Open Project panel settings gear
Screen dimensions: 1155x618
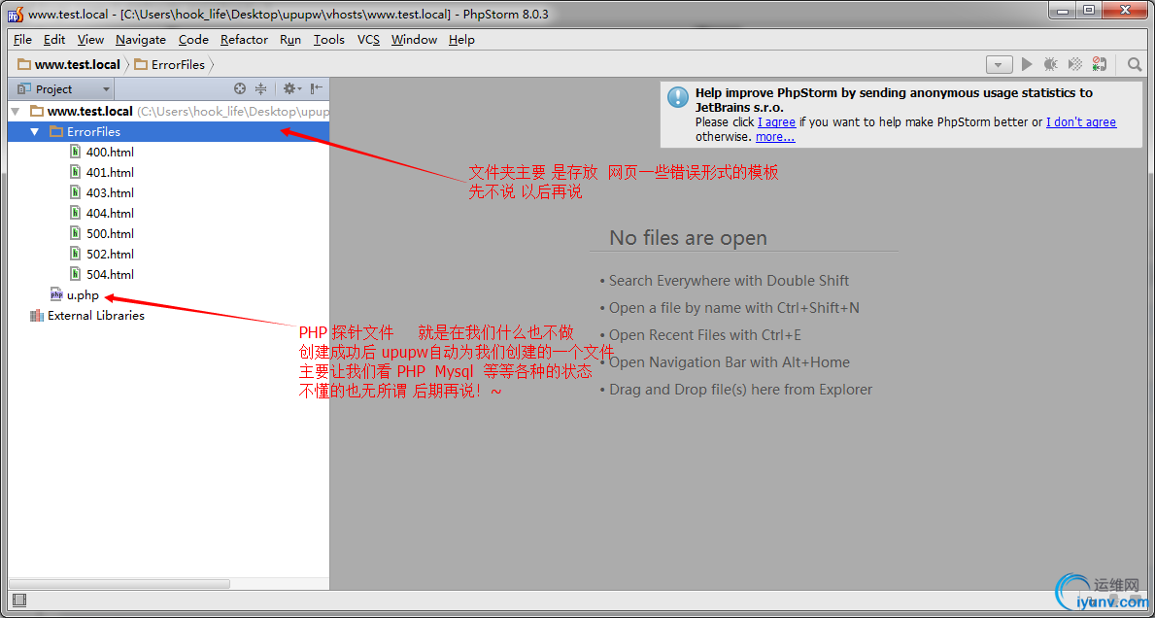(291, 89)
